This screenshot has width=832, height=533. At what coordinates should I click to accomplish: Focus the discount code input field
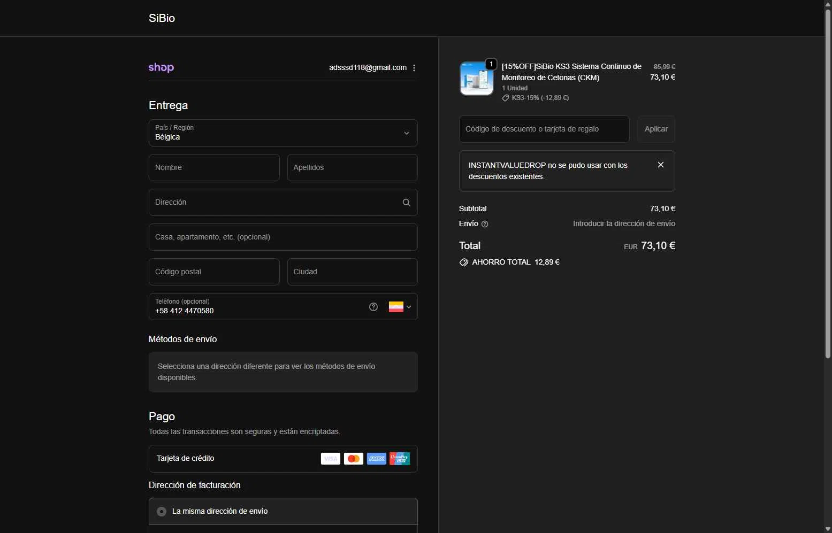pyautogui.click(x=544, y=129)
